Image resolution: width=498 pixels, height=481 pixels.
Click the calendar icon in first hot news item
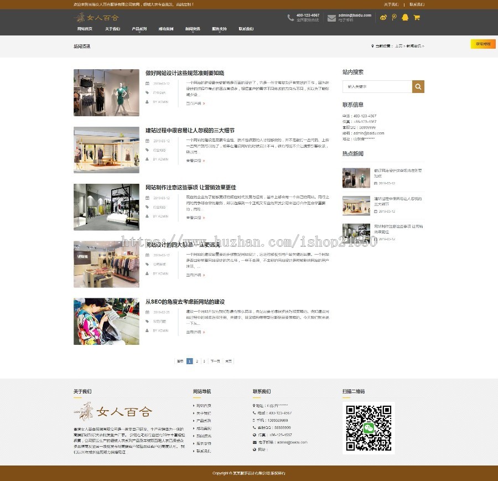click(376, 183)
